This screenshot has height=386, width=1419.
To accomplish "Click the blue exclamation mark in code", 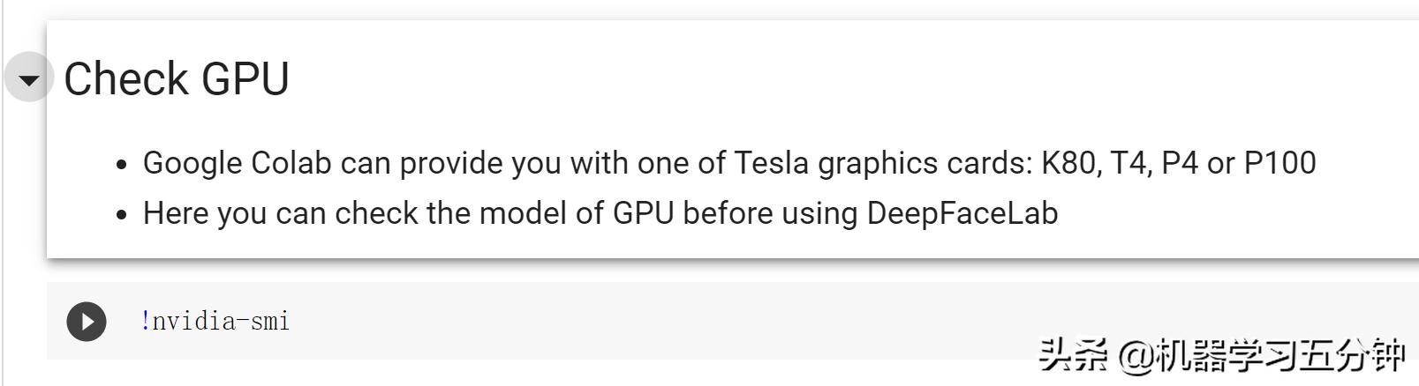I will (x=145, y=321).
